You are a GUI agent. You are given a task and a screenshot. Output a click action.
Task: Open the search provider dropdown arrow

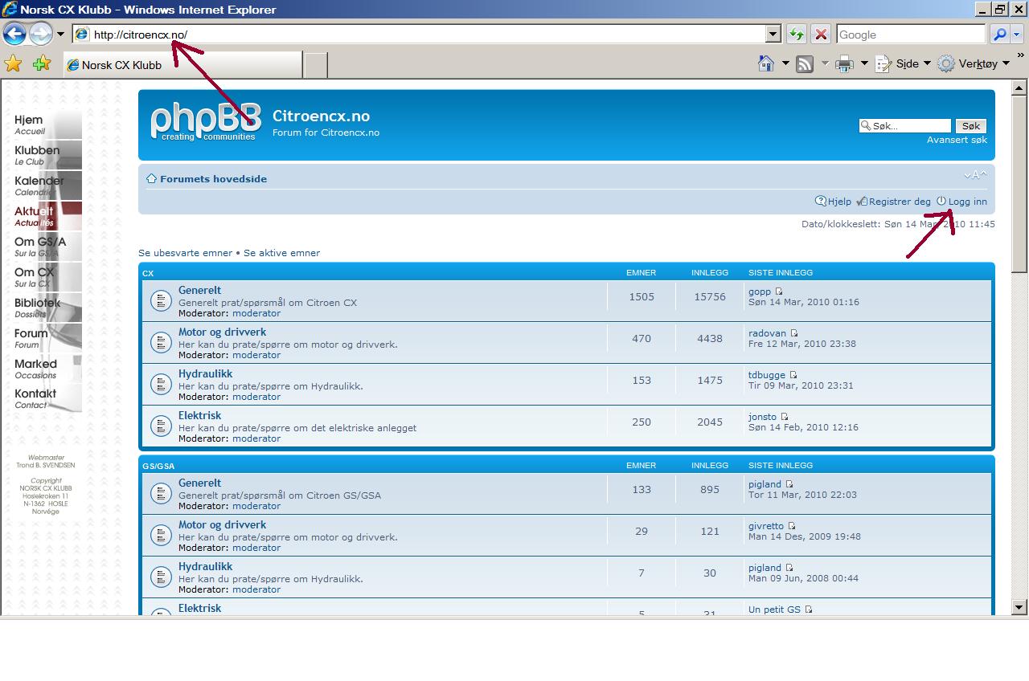coord(1017,35)
